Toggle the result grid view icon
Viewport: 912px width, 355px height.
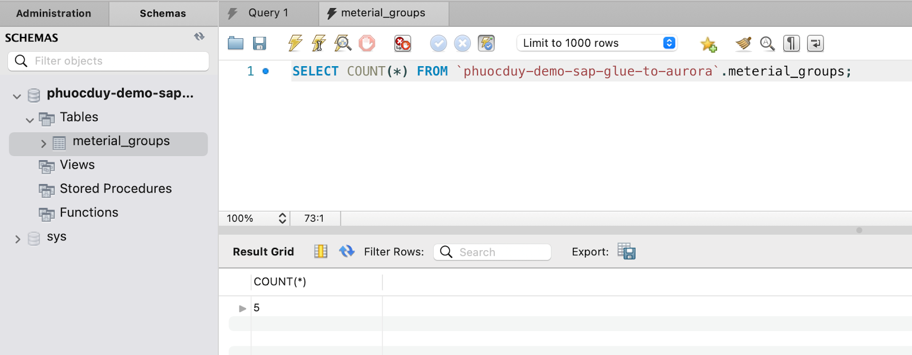coord(321,251)
